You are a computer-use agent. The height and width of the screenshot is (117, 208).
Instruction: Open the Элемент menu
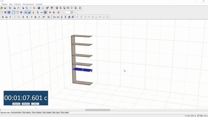(18, 4)
